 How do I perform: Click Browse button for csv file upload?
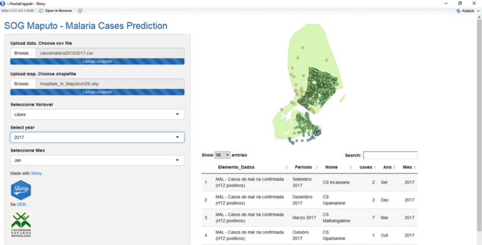[x=23, y=53]
